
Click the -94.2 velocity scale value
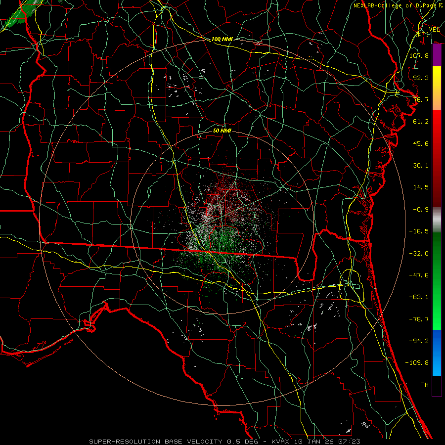[x=419, y=341]
